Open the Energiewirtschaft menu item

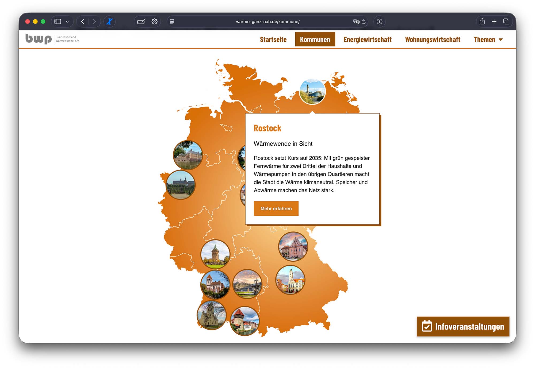367,40
